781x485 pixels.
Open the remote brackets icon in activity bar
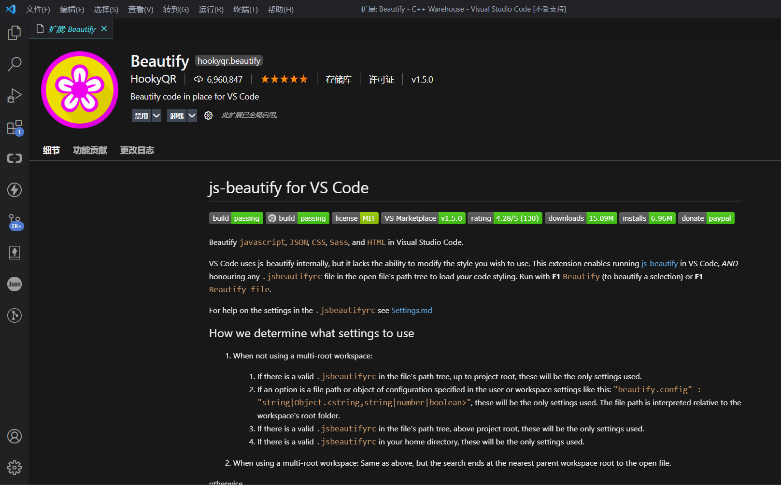coord(14,158)
